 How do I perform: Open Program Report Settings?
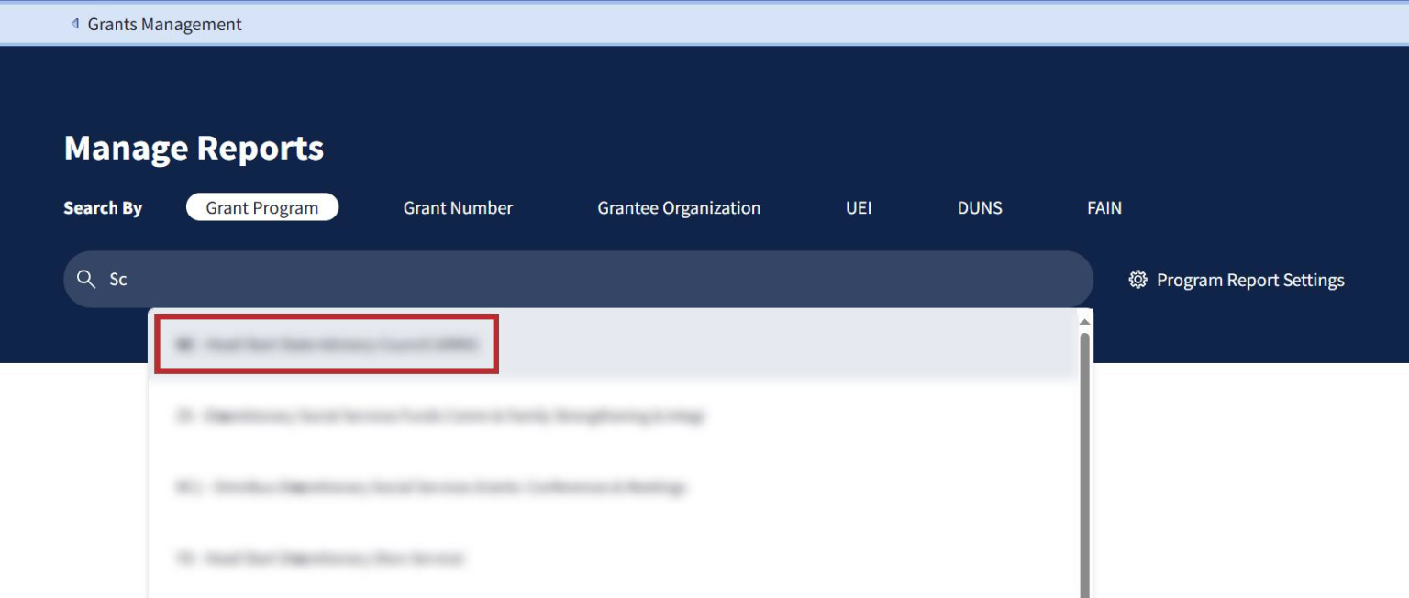(1249, 280)
